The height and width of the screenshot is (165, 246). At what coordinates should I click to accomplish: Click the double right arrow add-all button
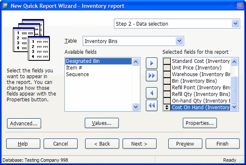tap(152, 76)
